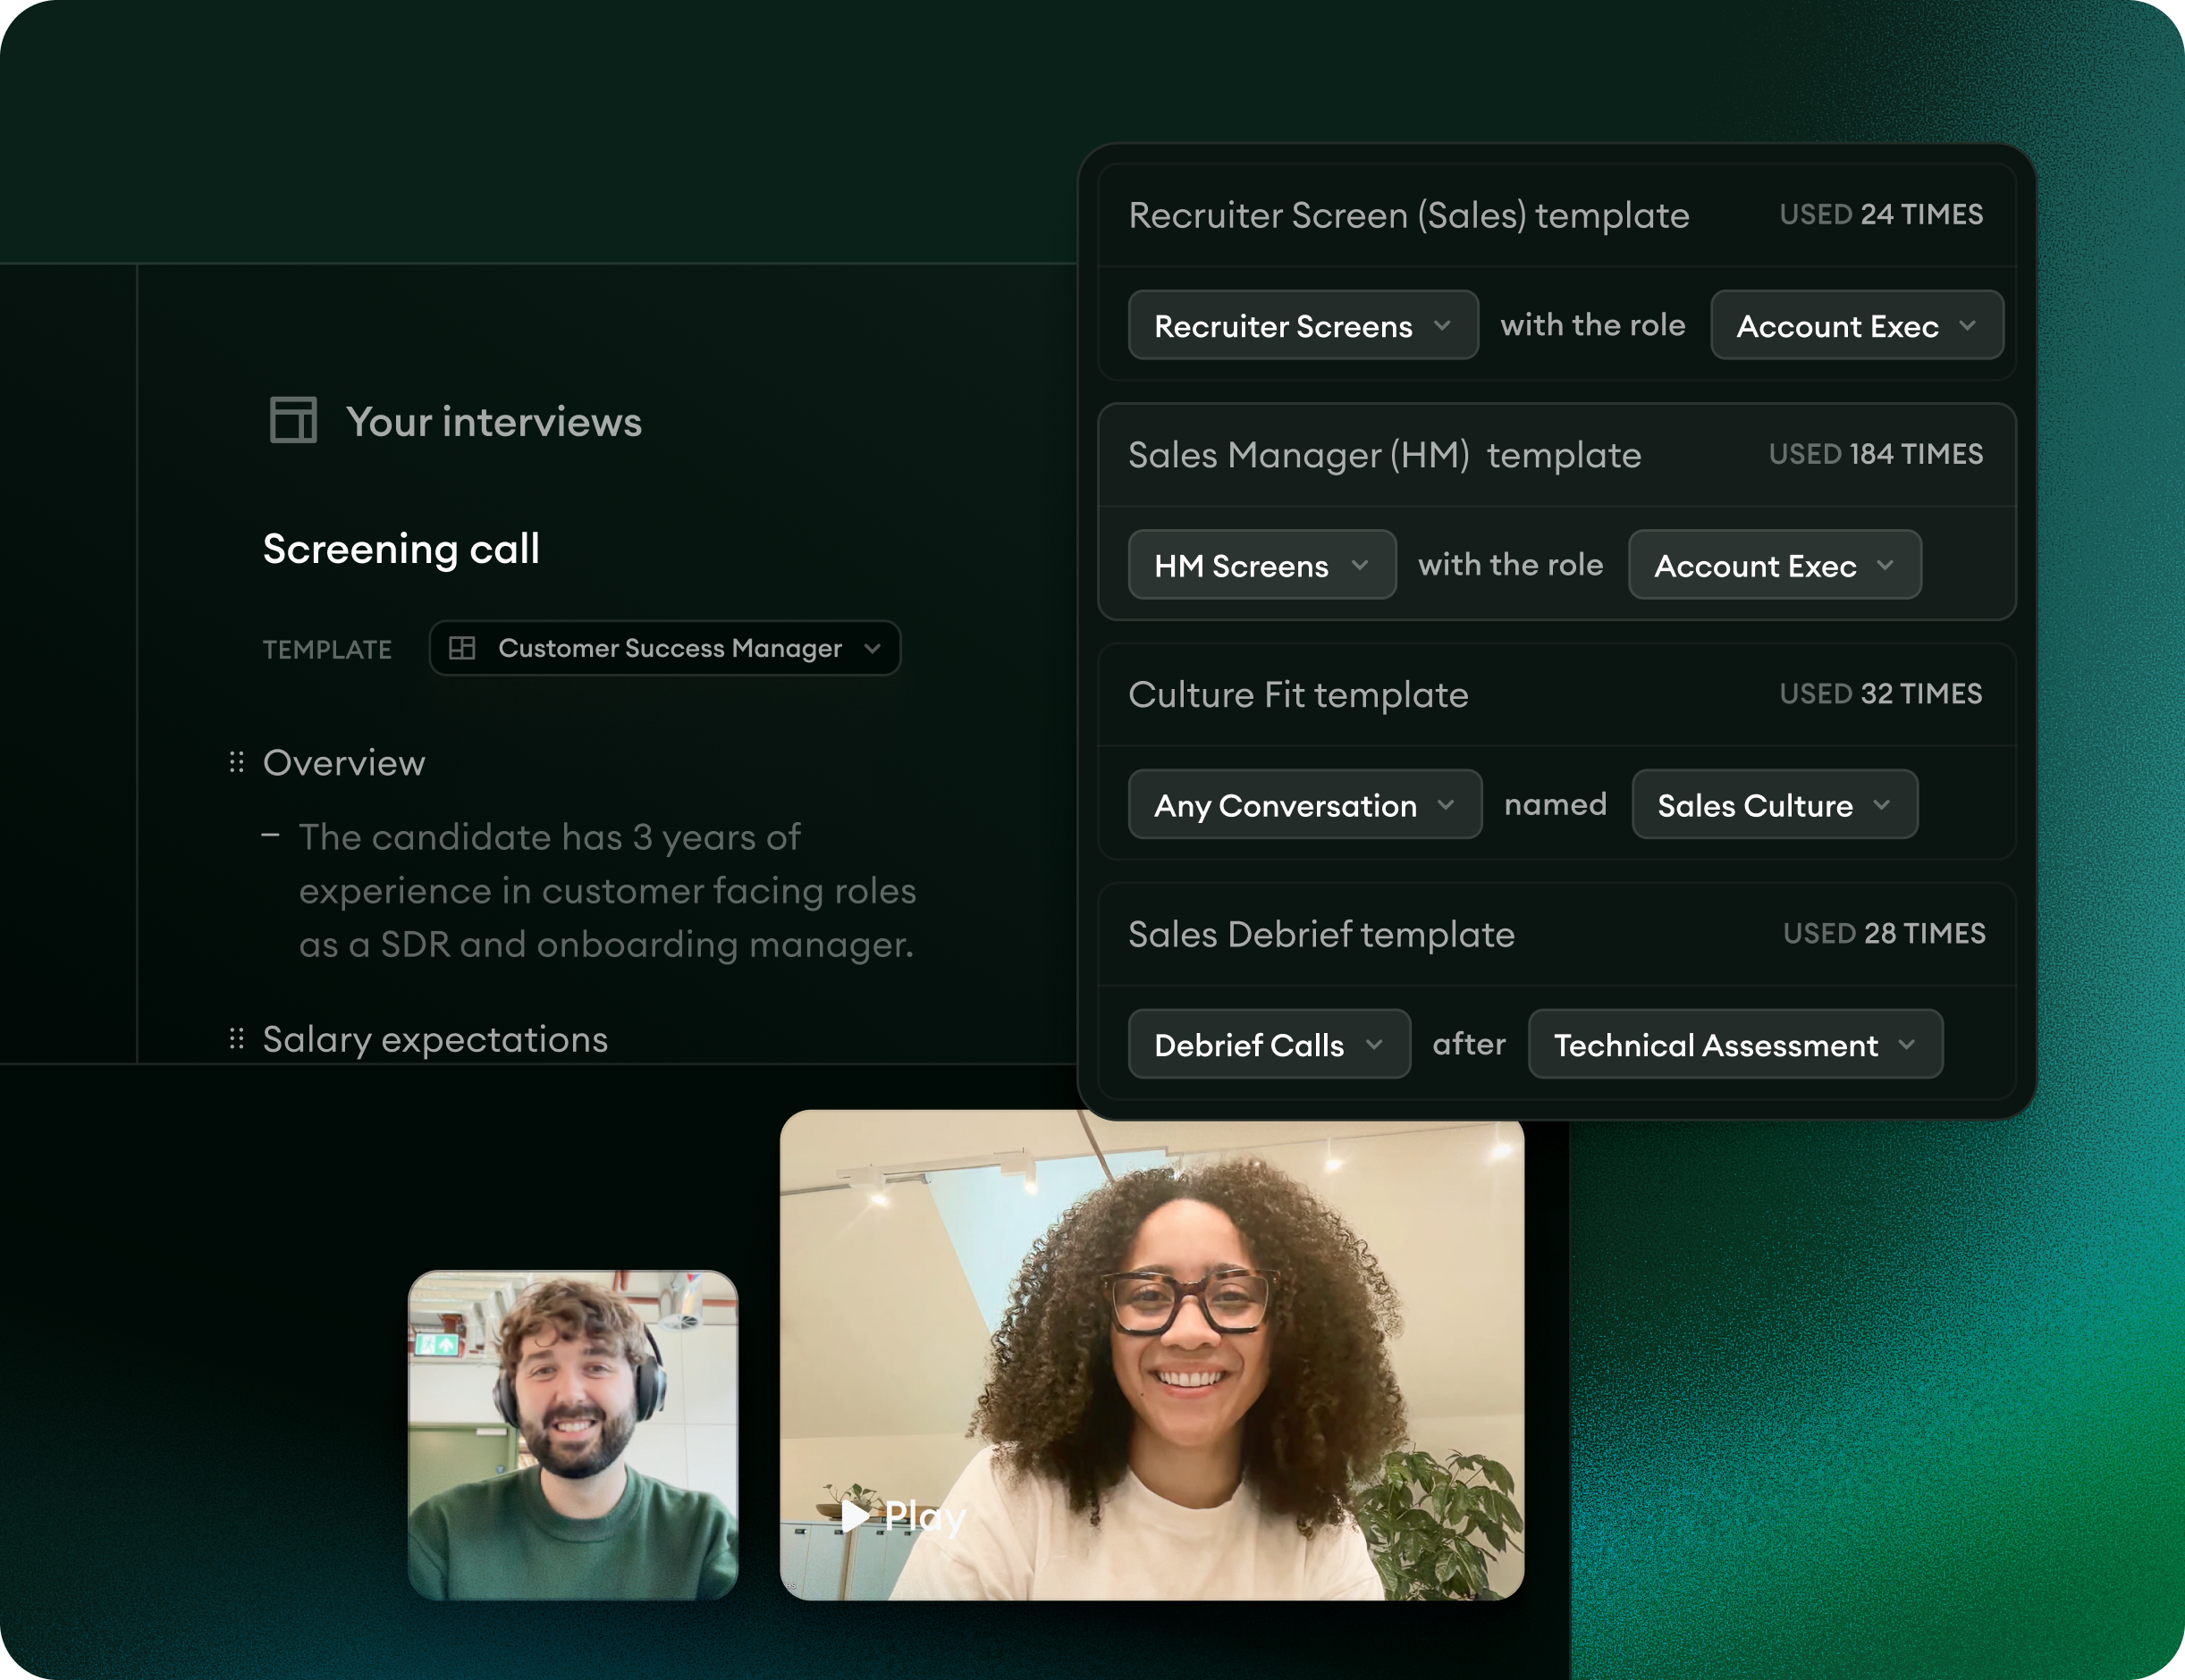This screenshot has width=2185, height=1680.
Task: Open the Sales Culture dropdown
Action: pyautogui.click(x=1775, y=805)
